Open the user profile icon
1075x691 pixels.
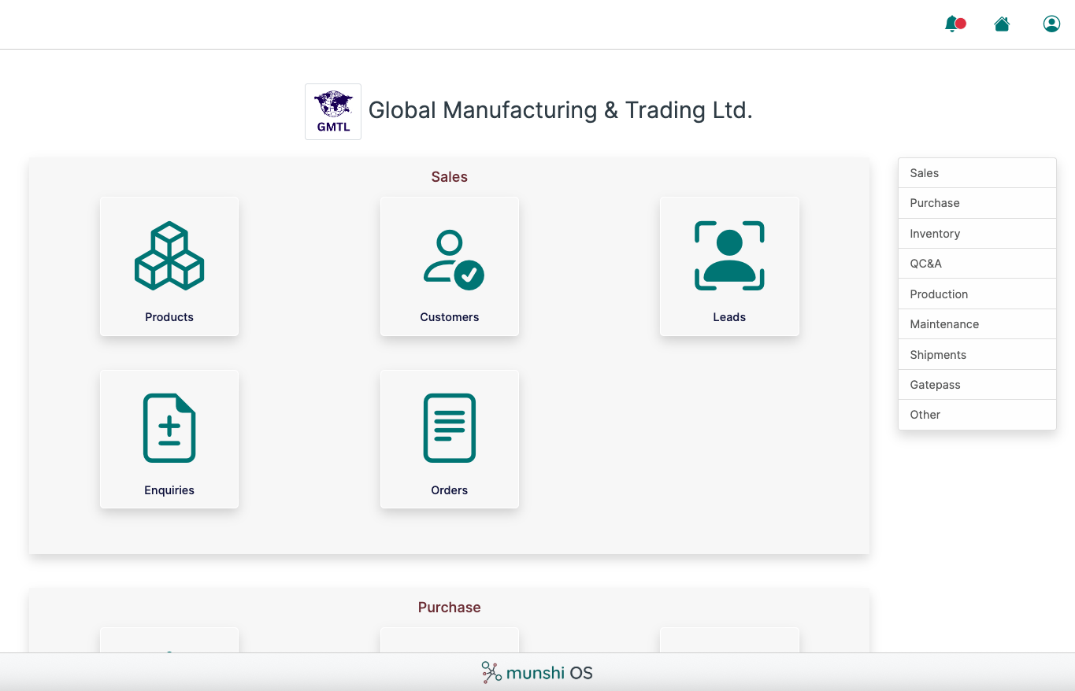(x=1051, y=24)
